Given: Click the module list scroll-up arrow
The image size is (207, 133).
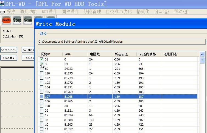Looking at the screenshot, I should pyautogui.click(x=202, y=54).
